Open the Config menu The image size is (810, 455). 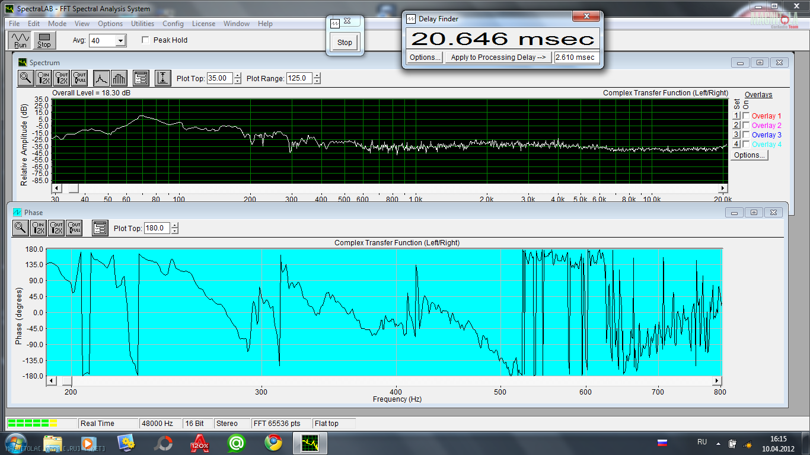(x=173, y=24)
